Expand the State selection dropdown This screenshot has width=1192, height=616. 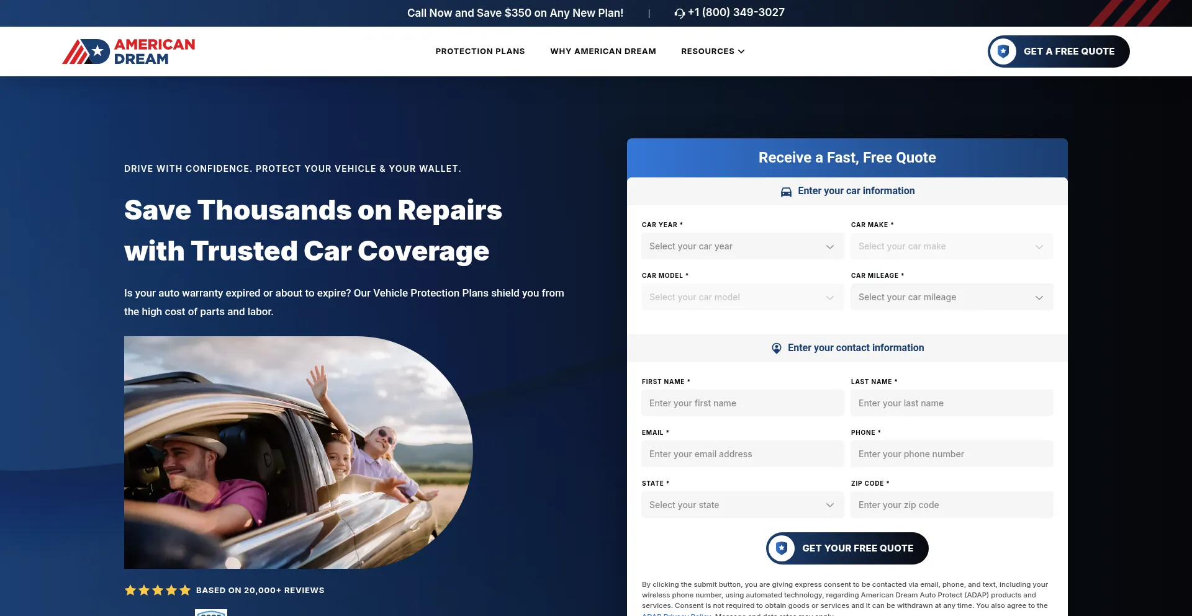[x=742, y=505]
